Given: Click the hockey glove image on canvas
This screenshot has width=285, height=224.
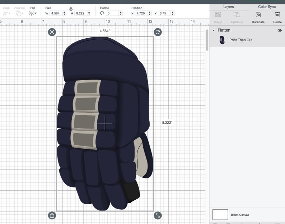Looking at the screenshot, I should (105, 124).
